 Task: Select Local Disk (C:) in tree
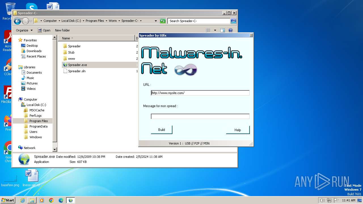click(36, 105)
